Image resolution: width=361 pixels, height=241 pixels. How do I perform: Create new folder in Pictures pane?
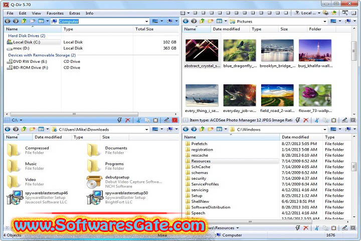click(x=211, y=21)
